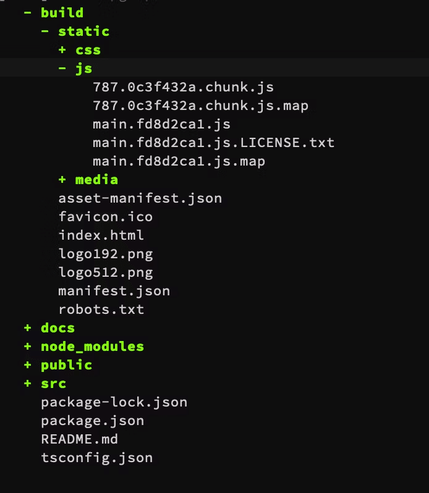Expand the node_modules folder
Image resolution: width=429 pixels, height=493 pixels.
[27, 347]
